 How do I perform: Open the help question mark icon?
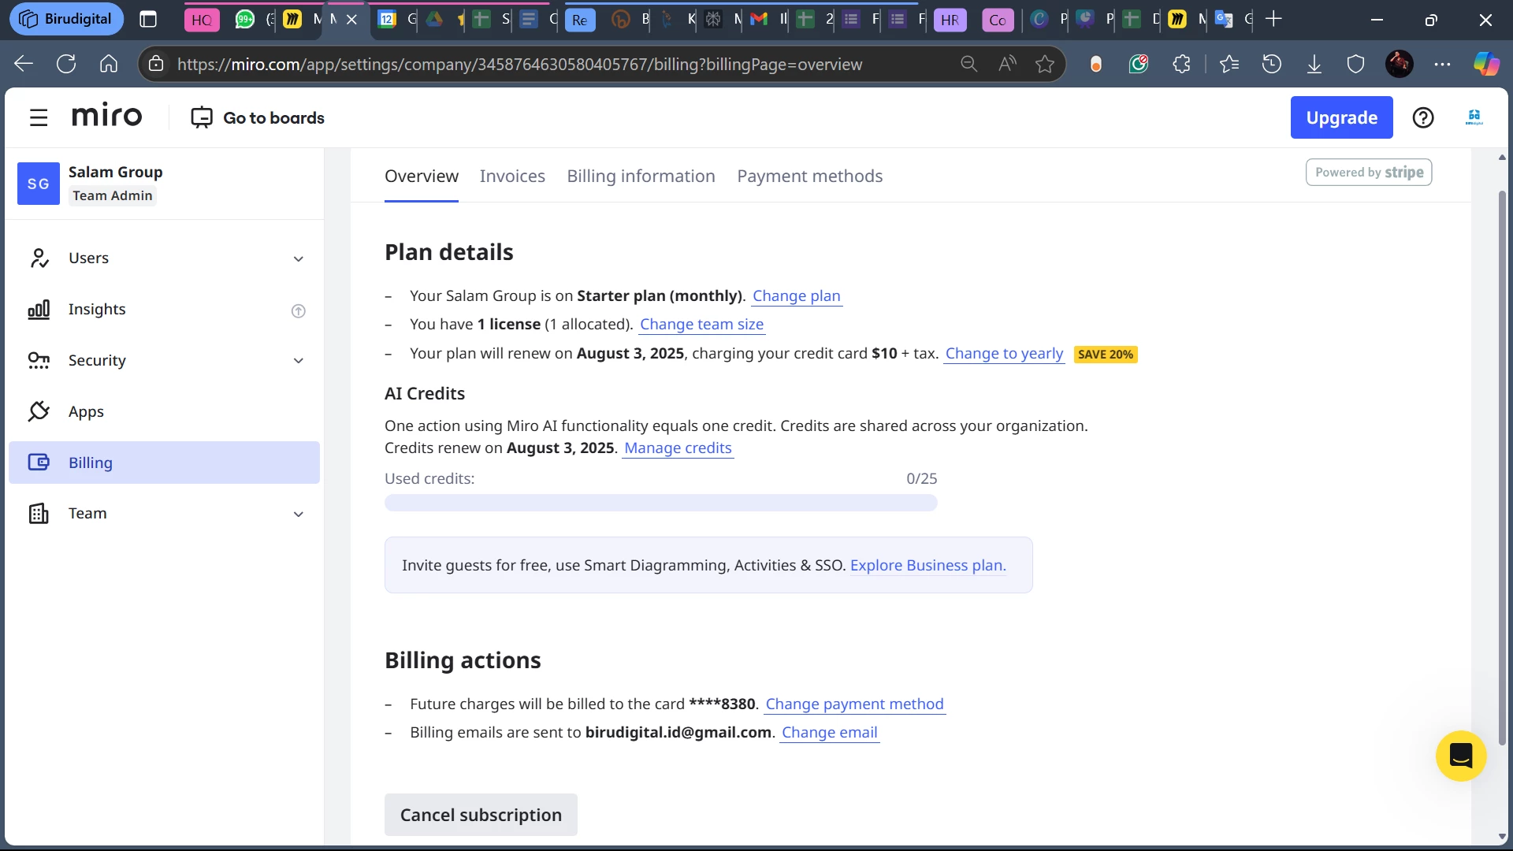[1423, 117]
